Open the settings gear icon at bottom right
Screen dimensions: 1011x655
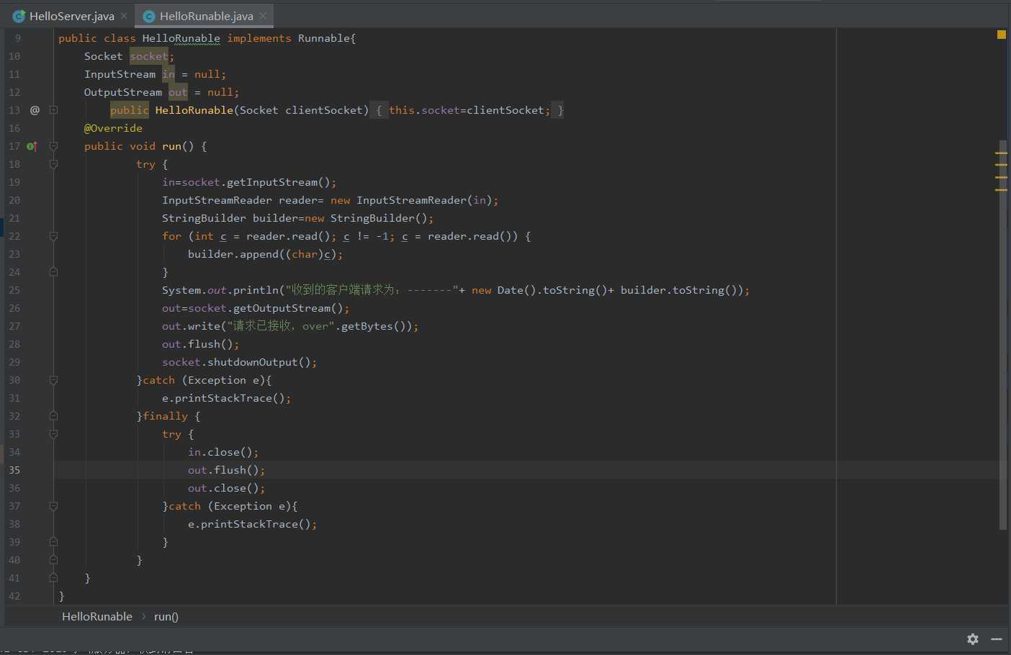click(x=973, y=639)
